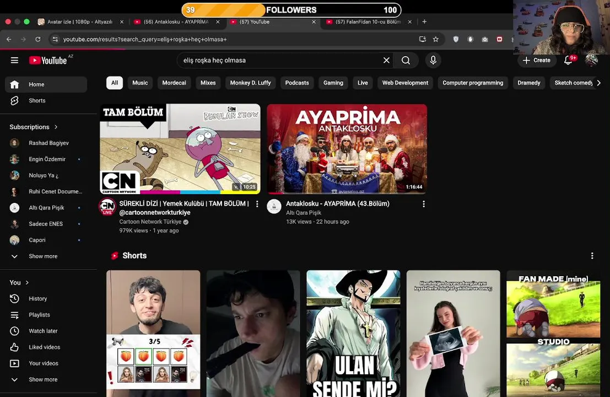Reload the page in browser

(37, 39)
